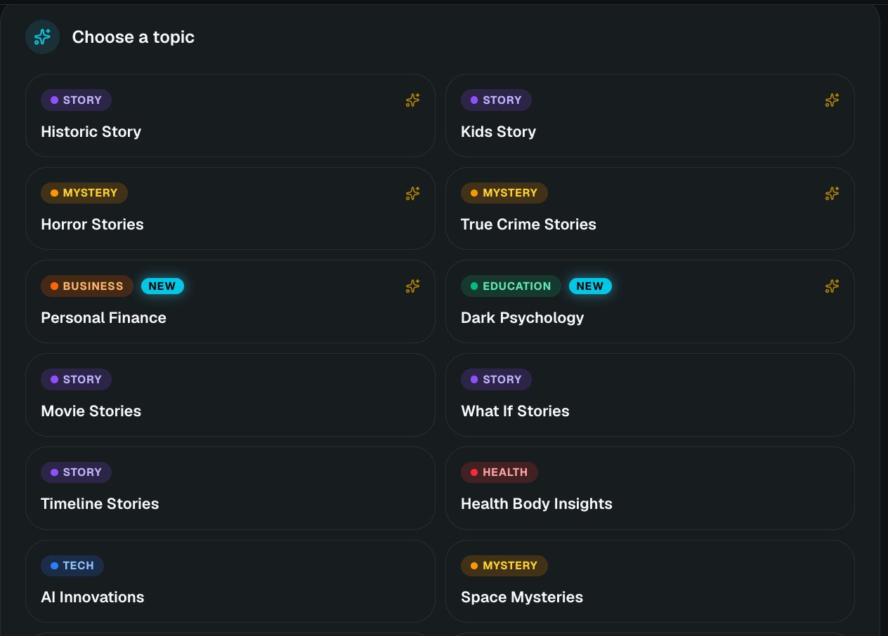Screen dimensions: 888x636
Task: Select the Movie Stories topic
Action: [x=230, y=395]
